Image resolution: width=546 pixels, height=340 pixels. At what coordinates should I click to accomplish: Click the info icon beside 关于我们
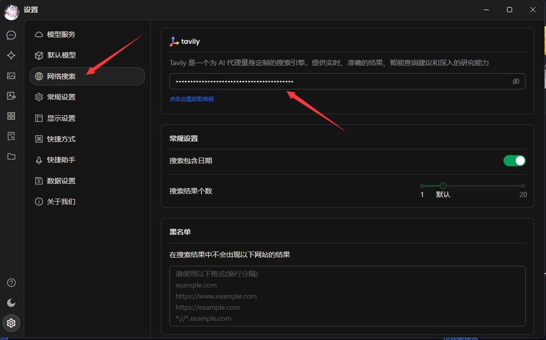click(x=39, y=202)
